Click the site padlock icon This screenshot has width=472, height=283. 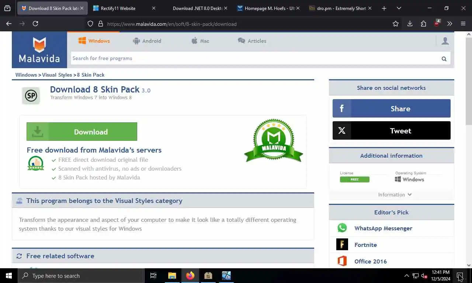[100, 24]
